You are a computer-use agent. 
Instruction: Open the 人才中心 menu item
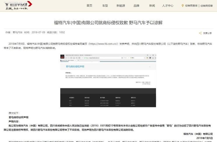click(168, 6)
